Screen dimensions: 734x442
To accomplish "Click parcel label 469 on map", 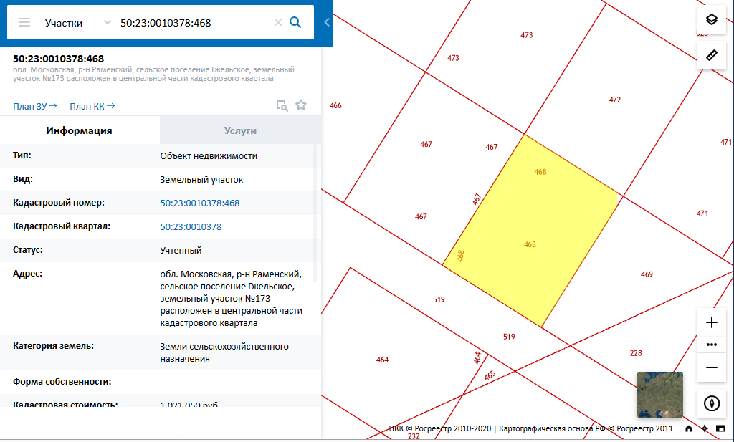I will [x=647, y=274].
